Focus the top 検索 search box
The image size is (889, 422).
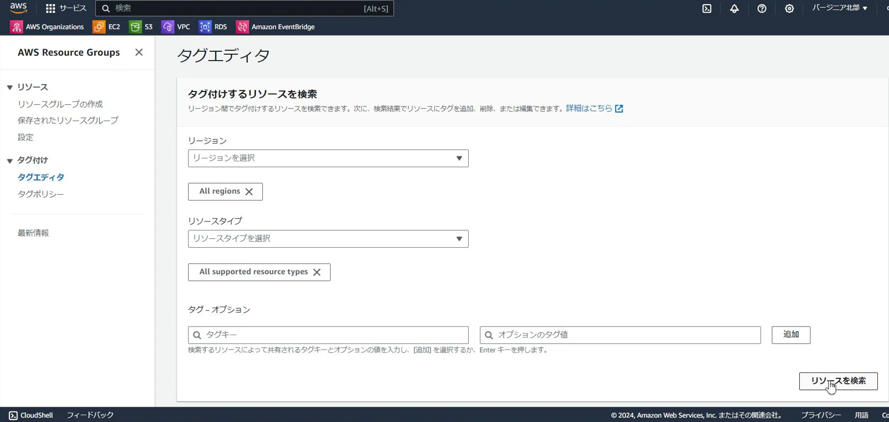(x=245, y=9)
